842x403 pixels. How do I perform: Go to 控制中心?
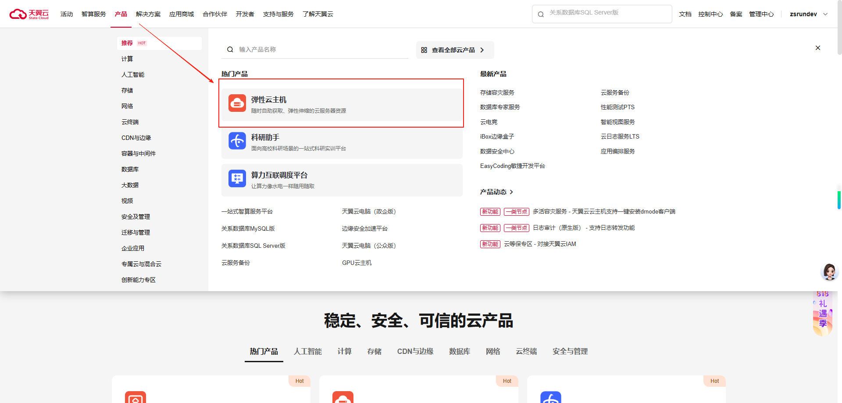(x=710, y=14)
